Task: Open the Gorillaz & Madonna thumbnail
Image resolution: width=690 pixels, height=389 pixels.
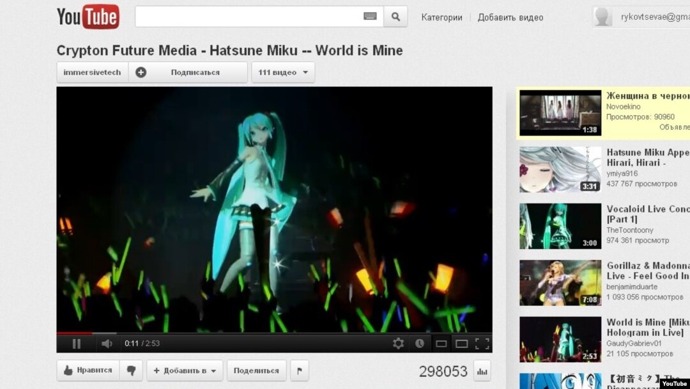Action: (560, 283)
